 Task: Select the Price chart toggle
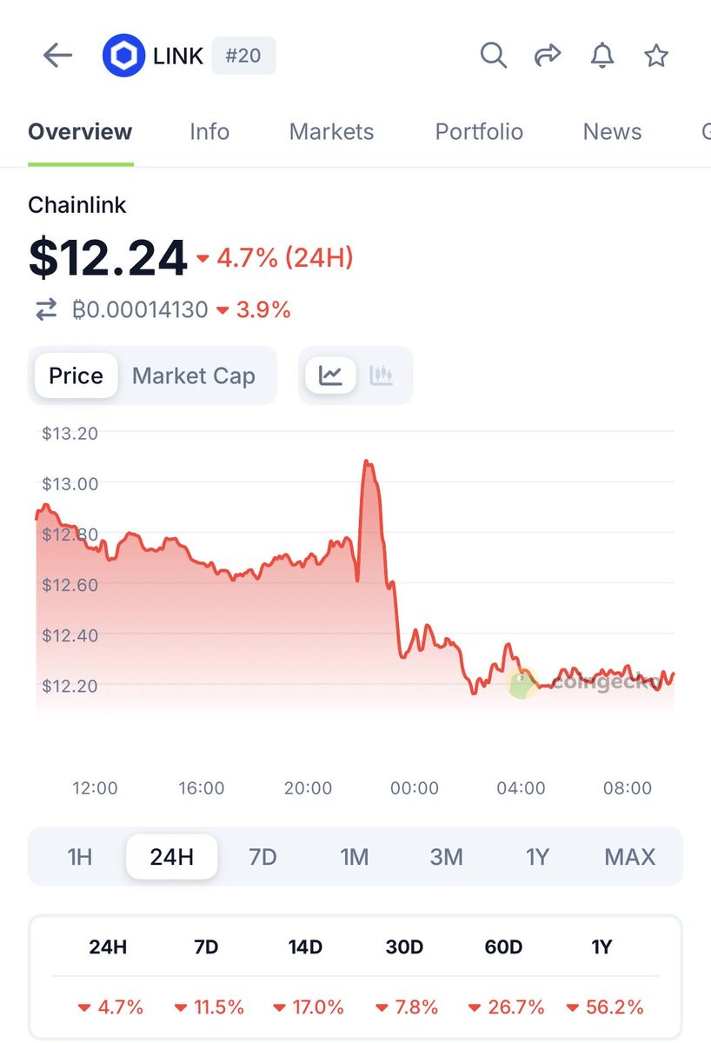(76, 375)
